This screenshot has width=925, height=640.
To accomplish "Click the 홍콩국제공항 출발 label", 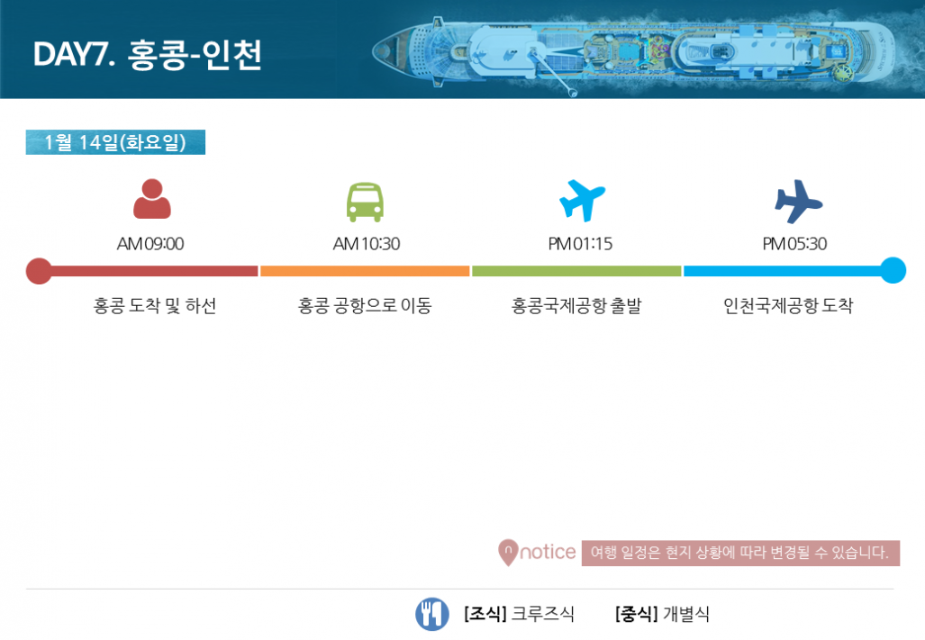I will (x=576, y=306).
